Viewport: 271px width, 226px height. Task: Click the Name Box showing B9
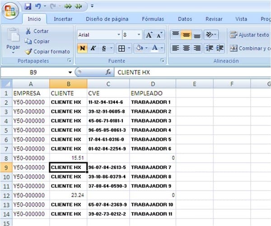tap(33, 72)
